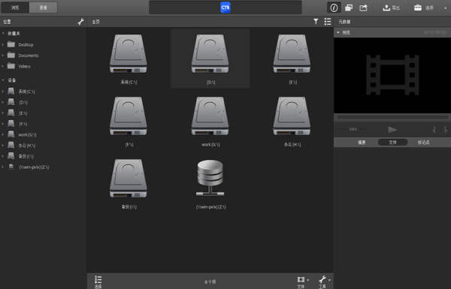Viewport: 451px width, 289px height.
Task: Click the share icon in top toolbar
Action: pos(363,8)
